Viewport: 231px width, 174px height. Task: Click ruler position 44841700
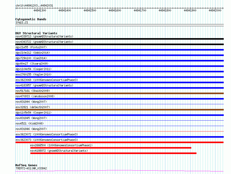(x=140, y=10)
